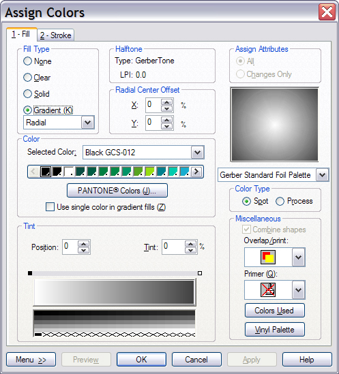Increase the Tint percentage with up arrow

pos(190,244)
